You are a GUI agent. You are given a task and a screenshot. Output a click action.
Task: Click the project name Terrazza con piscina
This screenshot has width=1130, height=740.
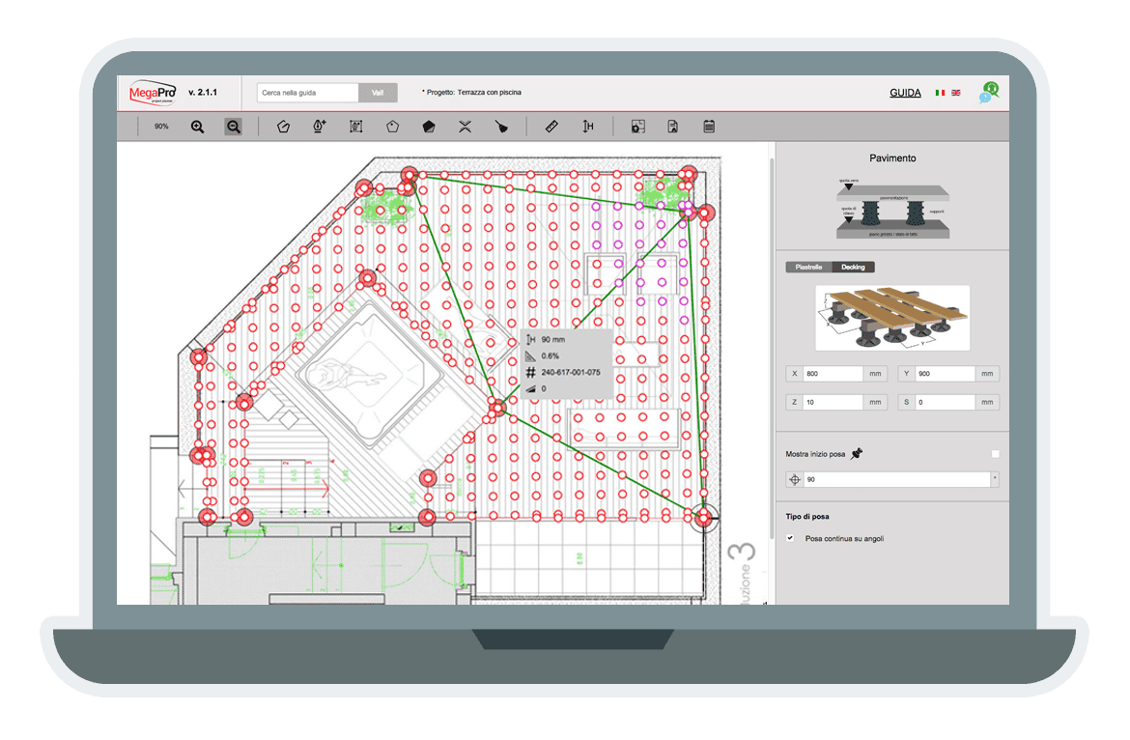(490, 92)
